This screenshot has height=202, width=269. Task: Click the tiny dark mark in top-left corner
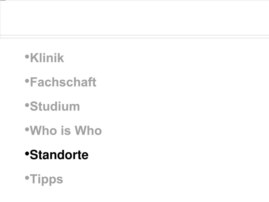3,1
